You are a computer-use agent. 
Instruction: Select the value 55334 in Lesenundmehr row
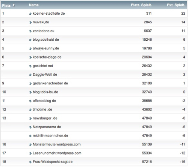(x=147, y=153)
